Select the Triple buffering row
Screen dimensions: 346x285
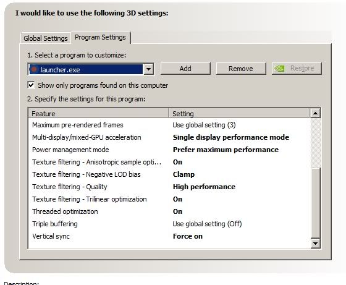click(x=169, y=224)
